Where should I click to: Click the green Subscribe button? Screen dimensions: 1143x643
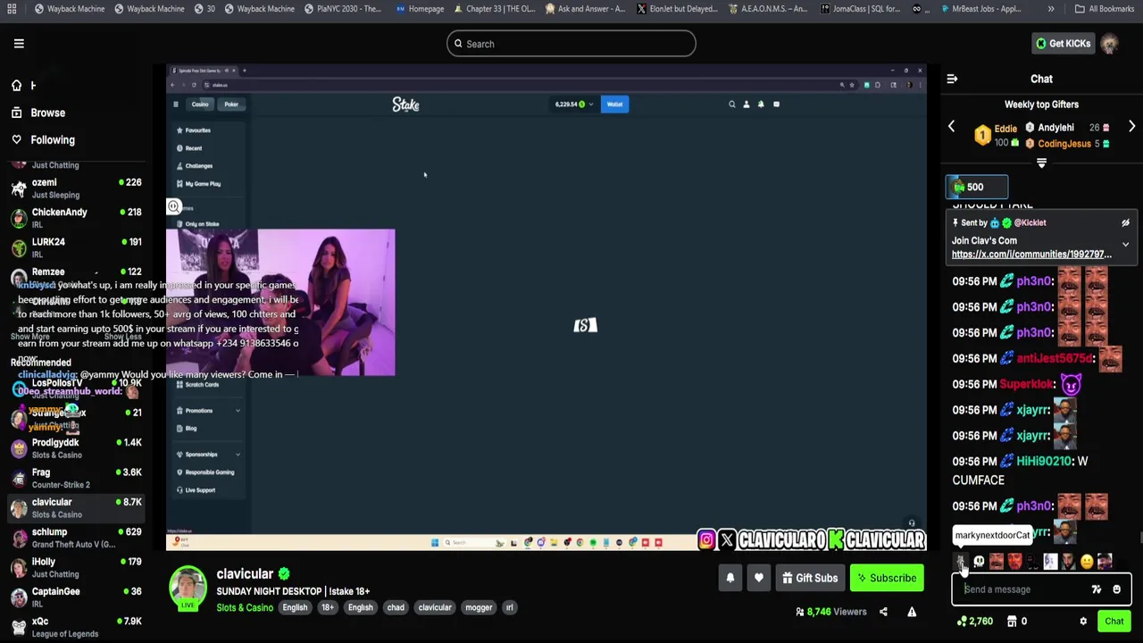[x=887, y=578]
